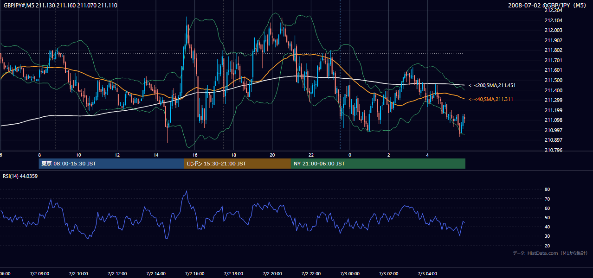Click price axis label 212.204
Image resolution: width=593 pixels, height=278 pixels.
coord(553,10)
